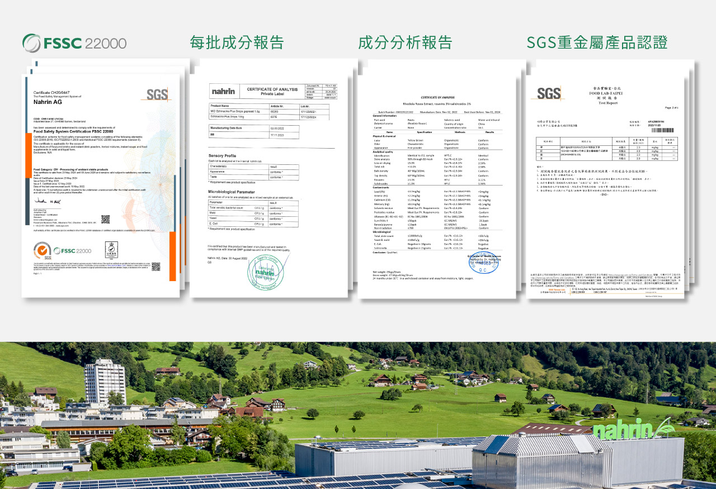Click the SGS logo on the Nahrin AG certificate
This screenshot has height=489, width=716.
(157, 94)
